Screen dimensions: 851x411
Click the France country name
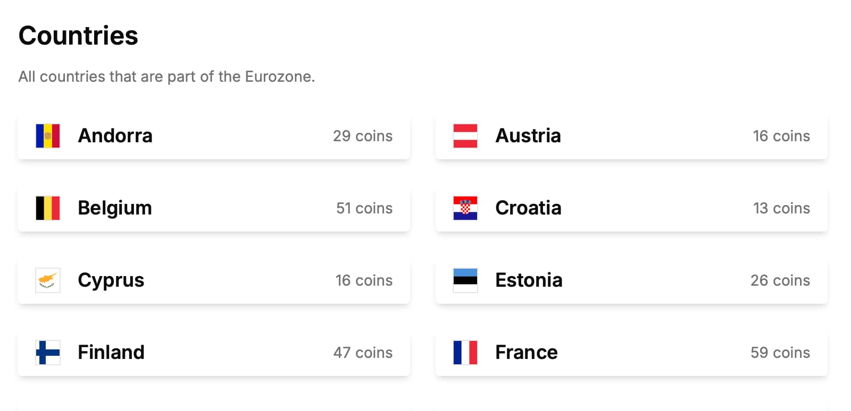(x=526, y=352)
